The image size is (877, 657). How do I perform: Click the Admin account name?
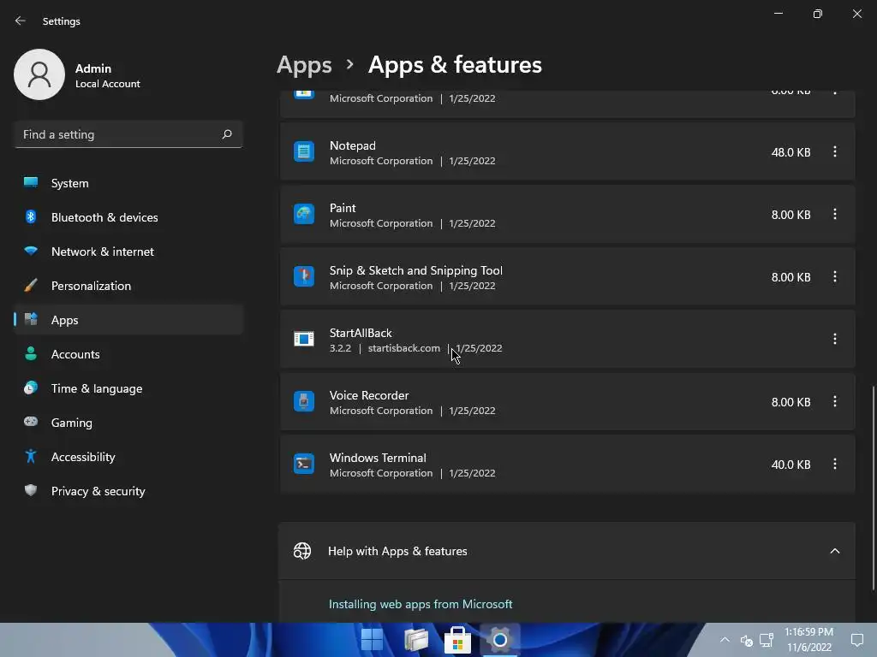point(92,68)
